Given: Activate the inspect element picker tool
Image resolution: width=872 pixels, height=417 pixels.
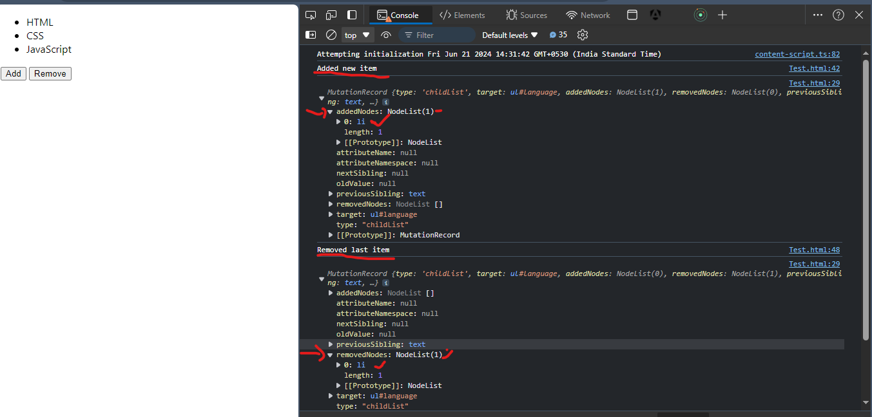Looking at the screenshot, I should coord(311,15).
